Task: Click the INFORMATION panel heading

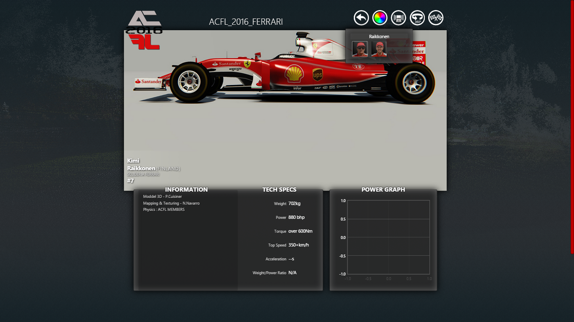Action: tap(186, 190)
